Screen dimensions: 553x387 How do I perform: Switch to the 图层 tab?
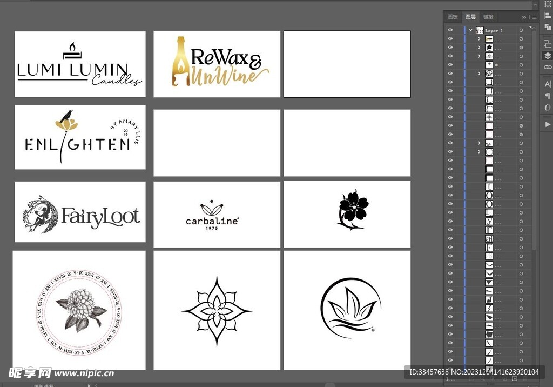470,17
